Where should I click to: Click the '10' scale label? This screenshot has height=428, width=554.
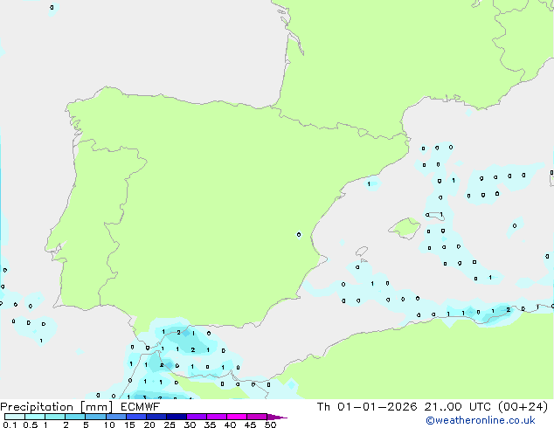click(x=109, y=425)
